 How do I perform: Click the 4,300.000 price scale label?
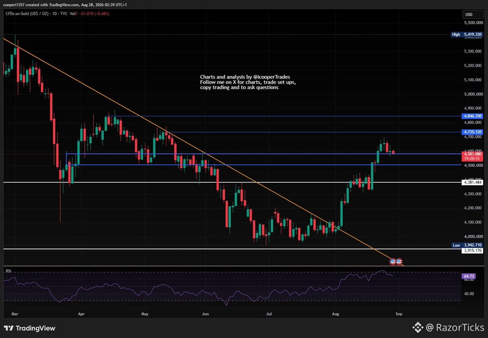[x=473, y=194]
